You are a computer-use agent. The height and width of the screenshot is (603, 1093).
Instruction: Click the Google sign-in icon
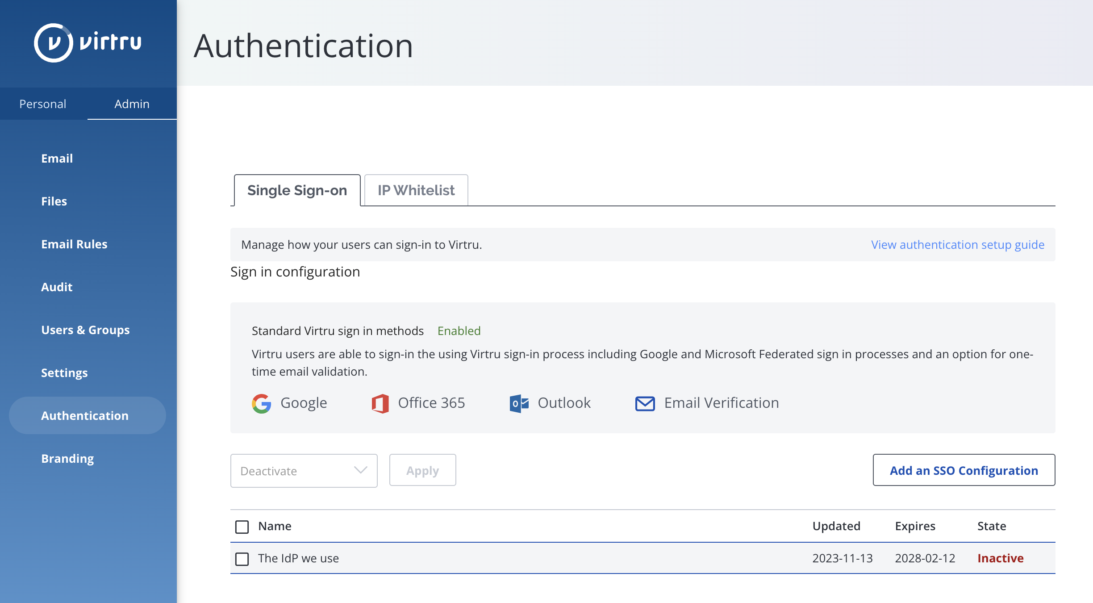(262, 403)
